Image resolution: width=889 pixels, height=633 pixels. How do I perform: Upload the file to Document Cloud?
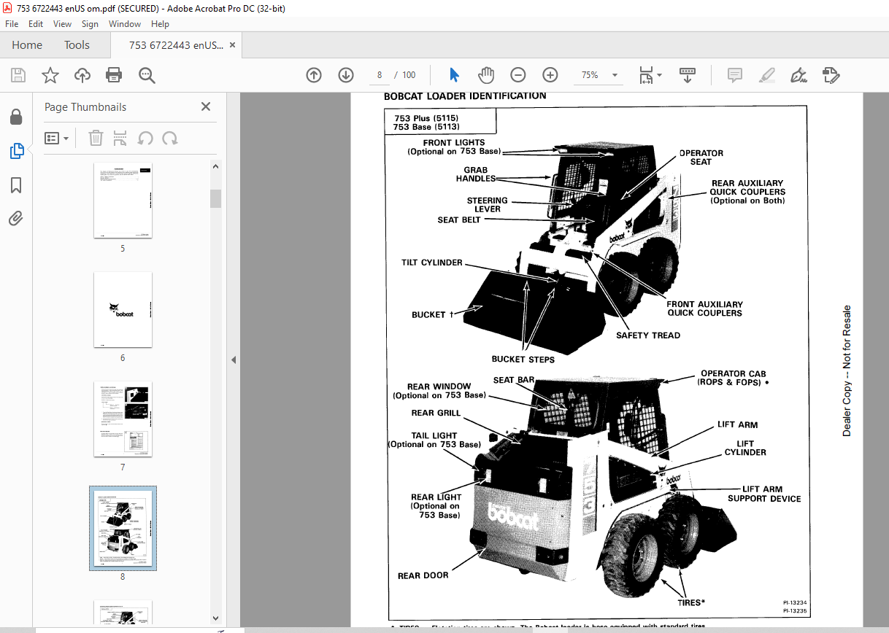coord(82,75)
